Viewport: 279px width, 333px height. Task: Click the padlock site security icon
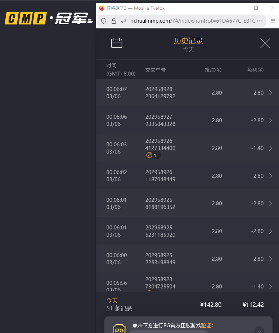(114, 21)
